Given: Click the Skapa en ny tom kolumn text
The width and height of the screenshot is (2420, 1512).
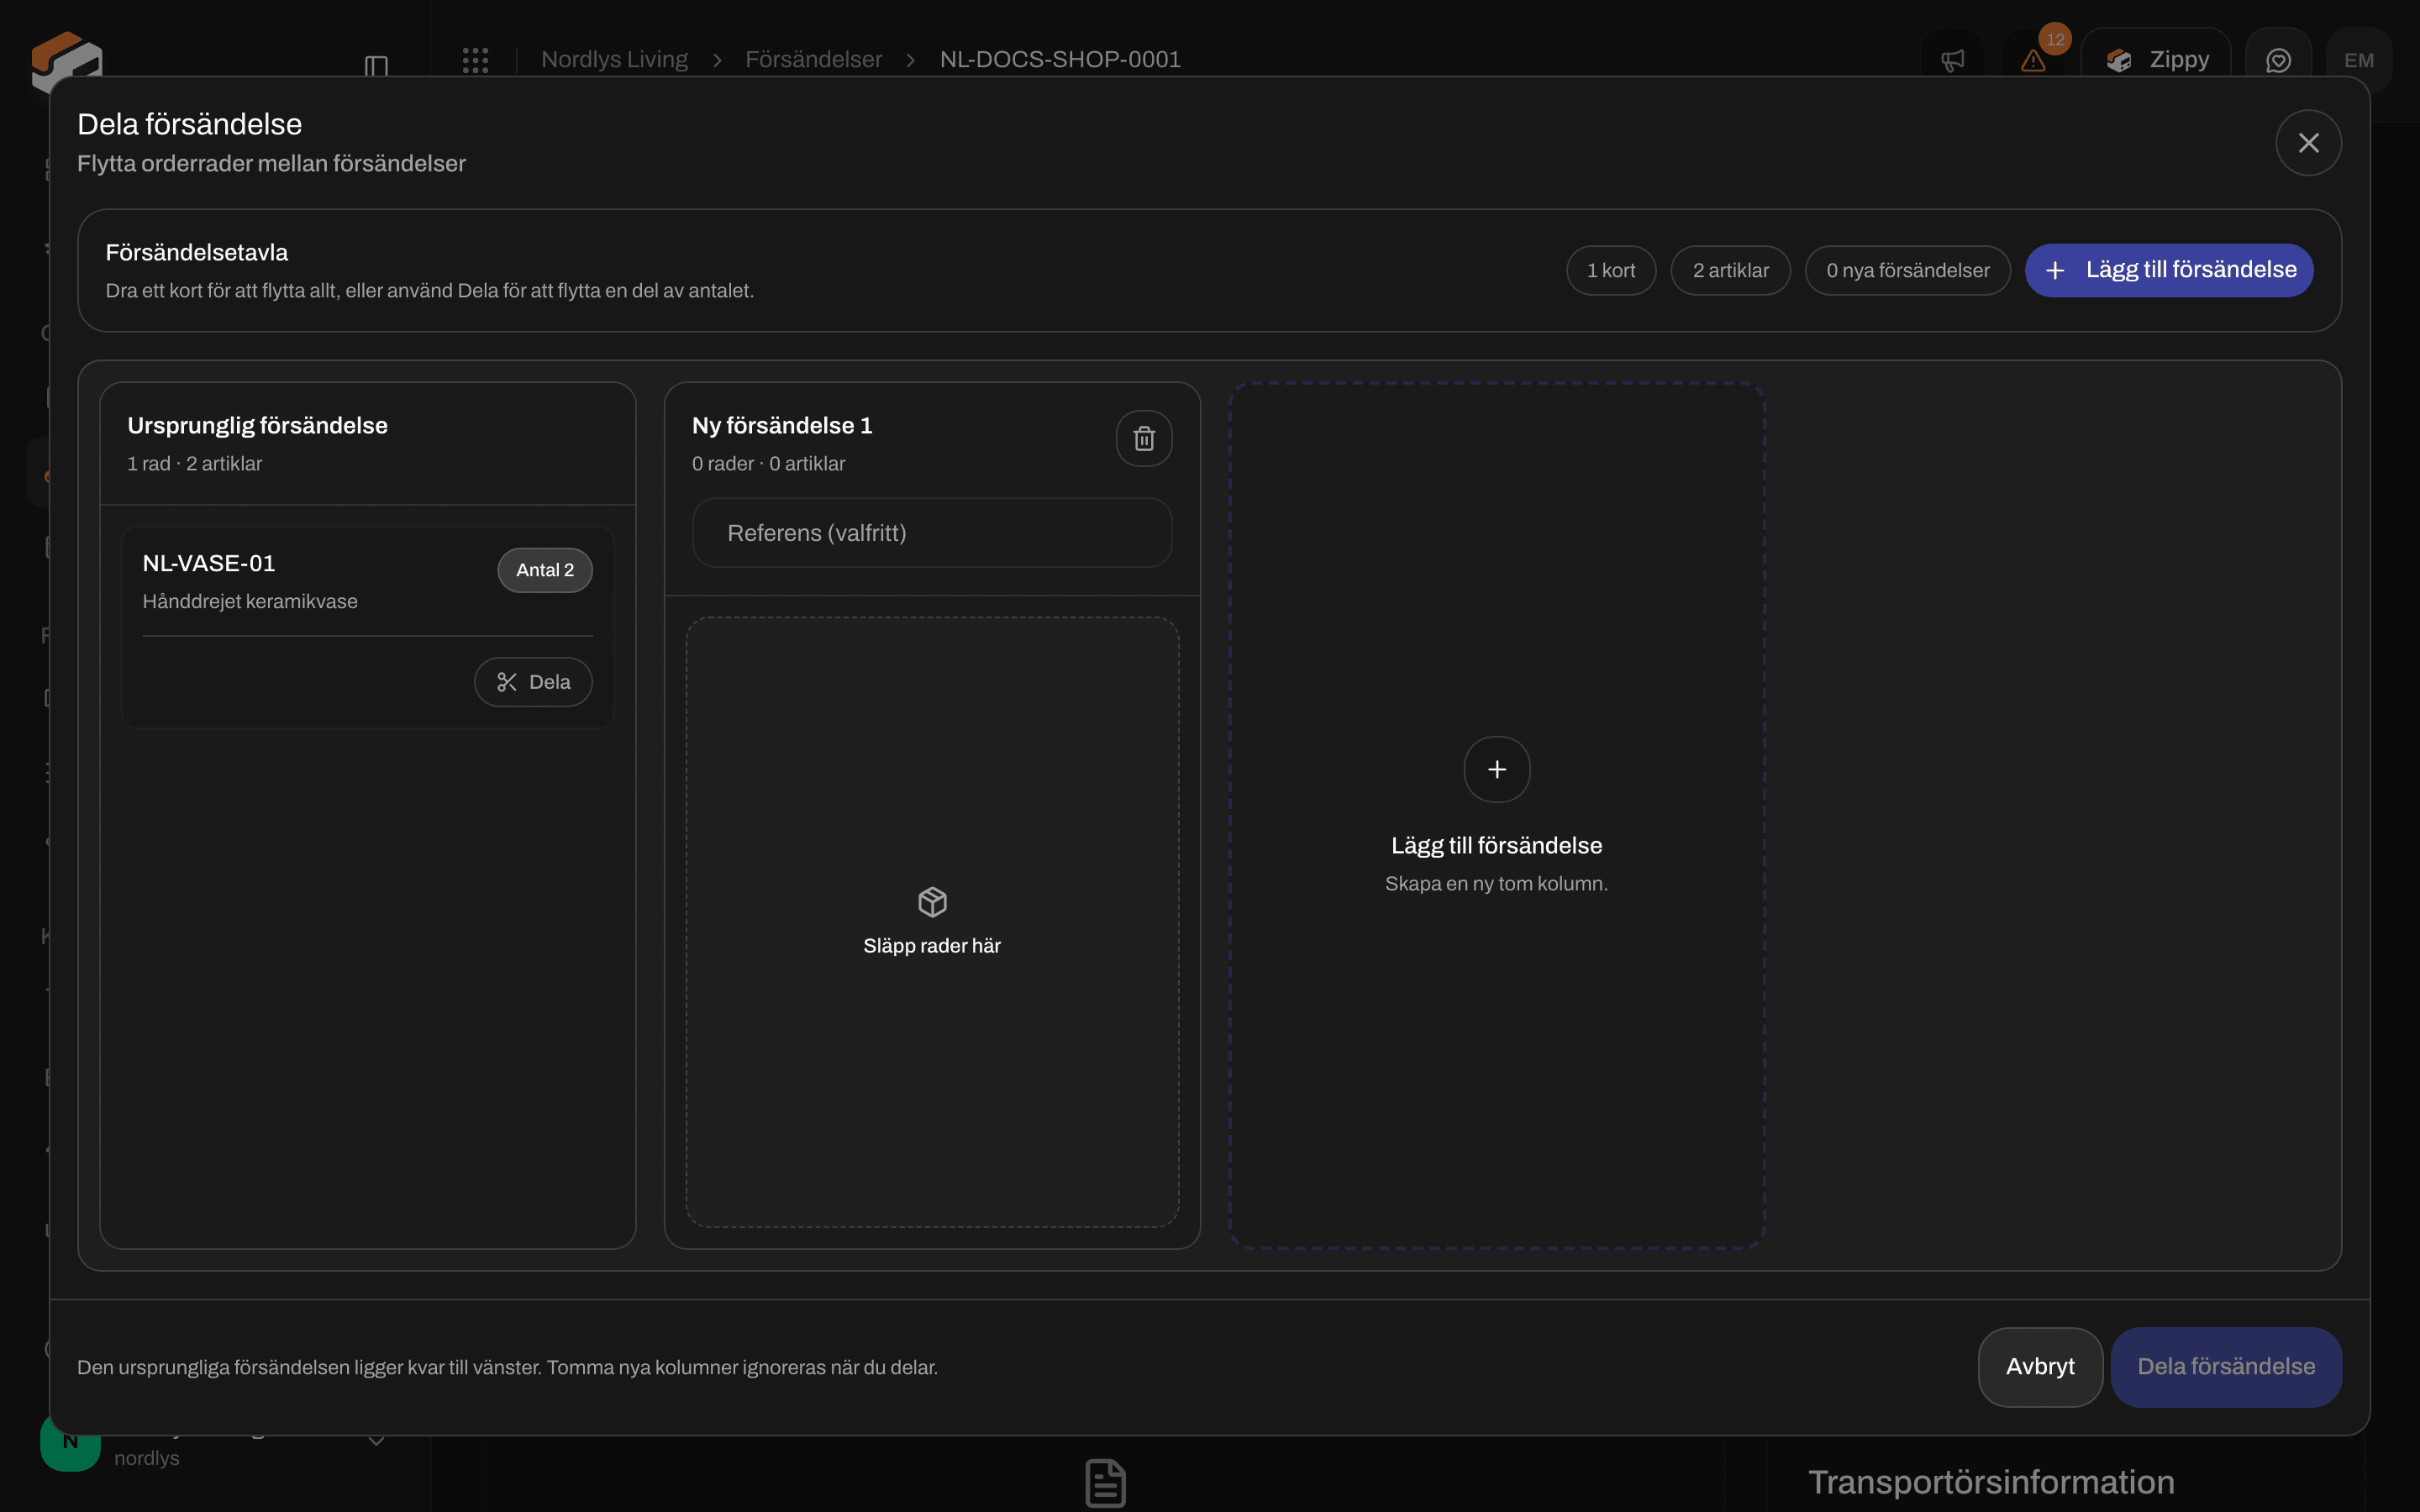Looking at the screenshot, I should tap(1496, 884).
